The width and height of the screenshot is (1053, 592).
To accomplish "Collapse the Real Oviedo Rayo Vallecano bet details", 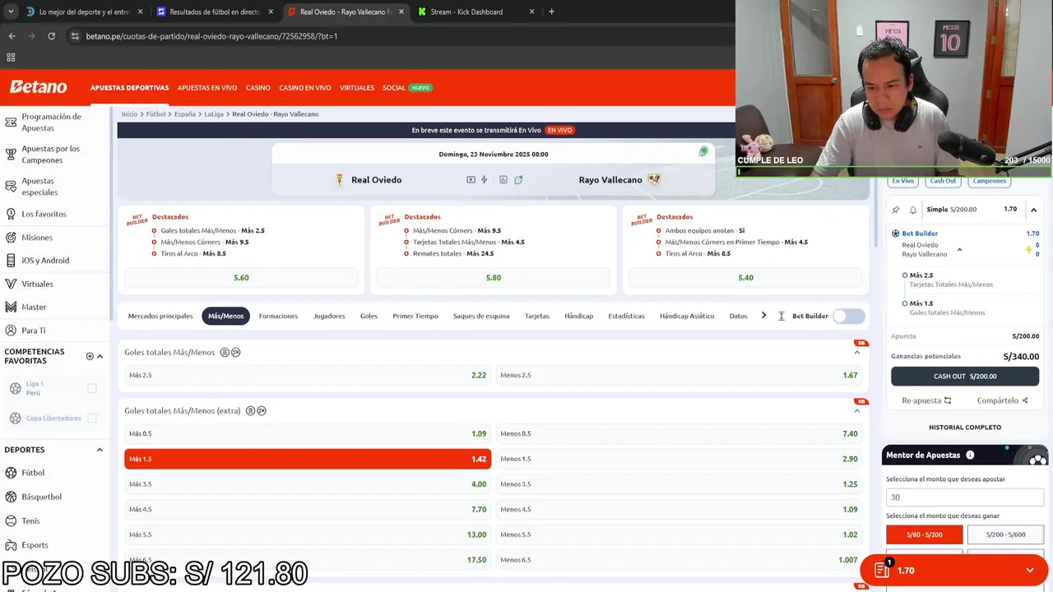I will 959,249.
